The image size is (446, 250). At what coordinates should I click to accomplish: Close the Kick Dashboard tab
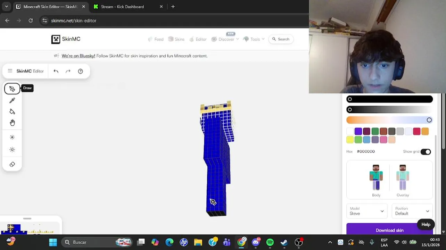[161, 7]
